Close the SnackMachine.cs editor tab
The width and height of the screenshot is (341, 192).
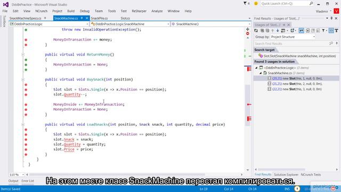87,18
